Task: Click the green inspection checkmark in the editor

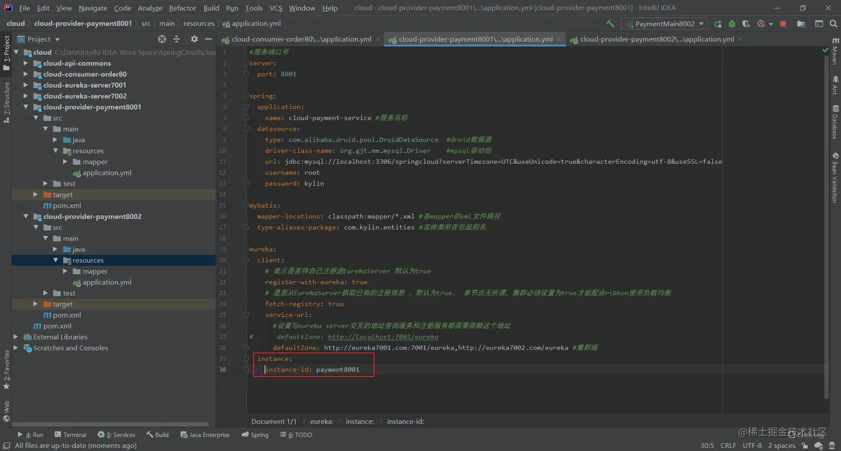Action: coord(825,51)
